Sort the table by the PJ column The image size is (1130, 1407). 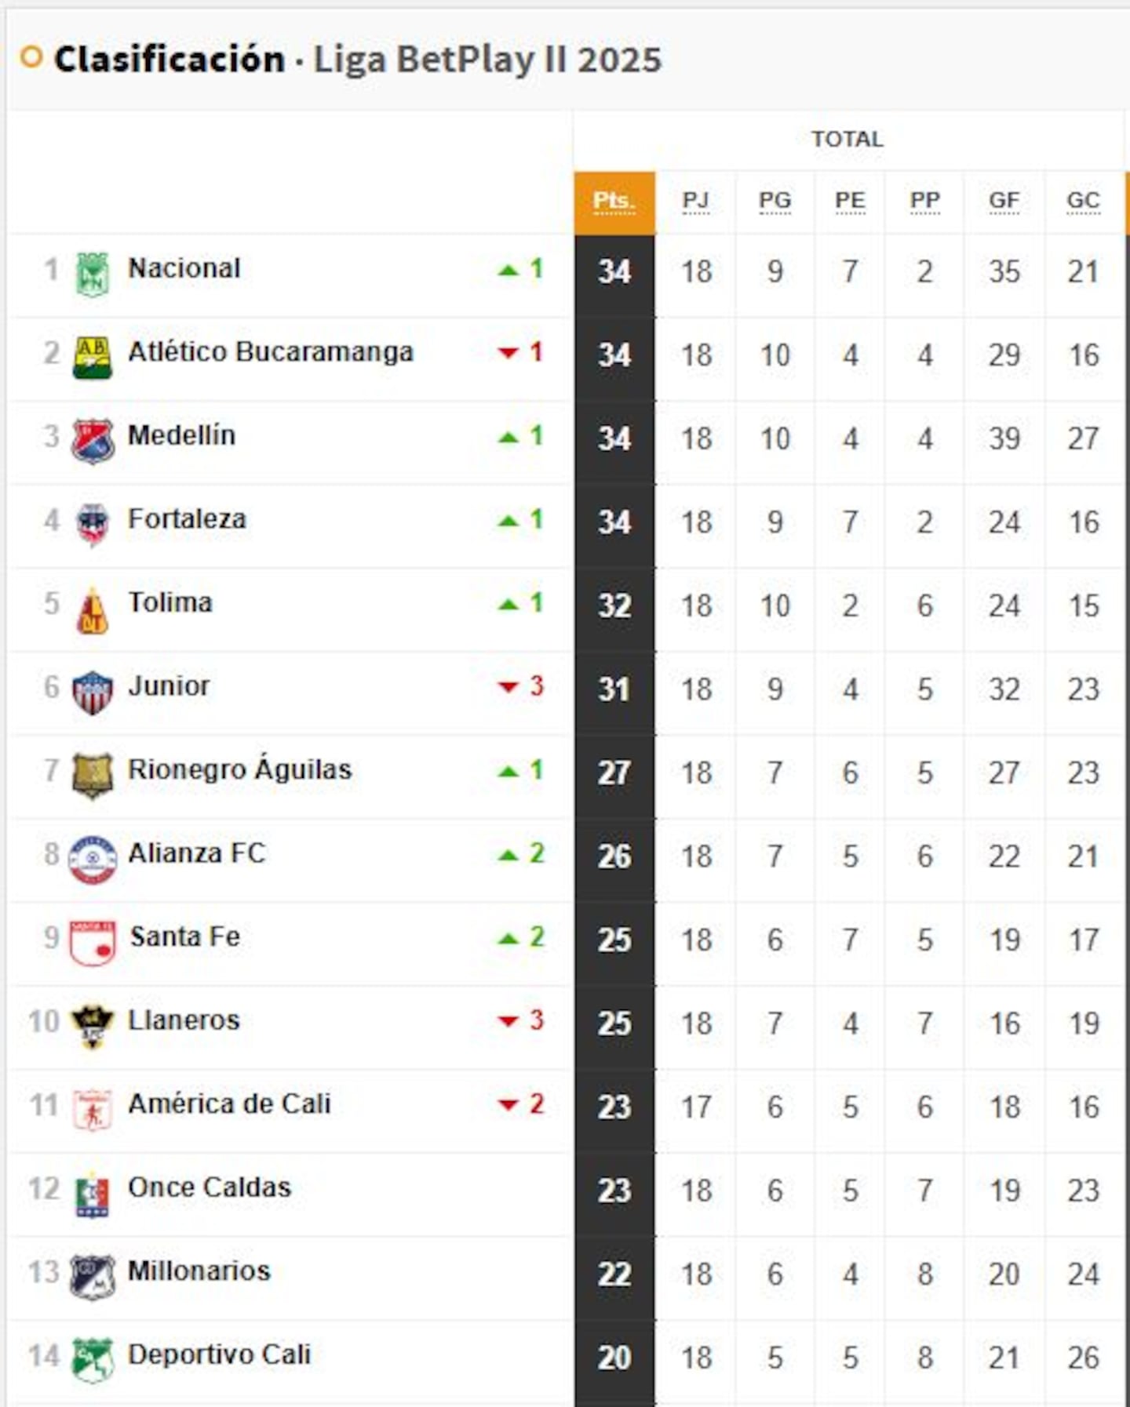pos(697,201)
